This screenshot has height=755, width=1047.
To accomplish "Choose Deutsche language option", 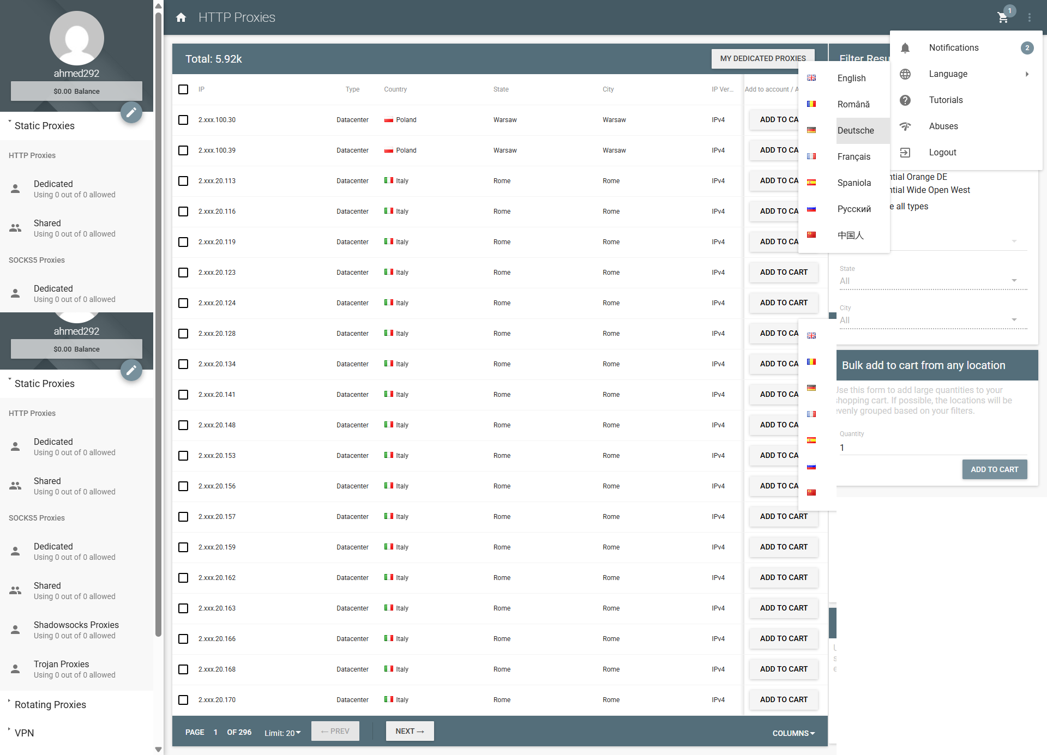I will tap(856, 131).
